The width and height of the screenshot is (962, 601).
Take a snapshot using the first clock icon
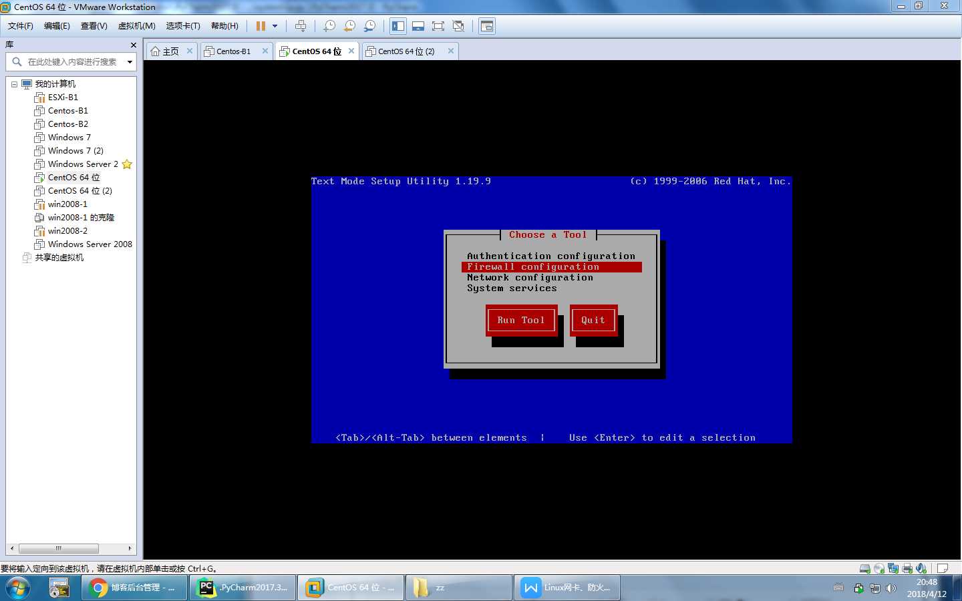(329, 26)
